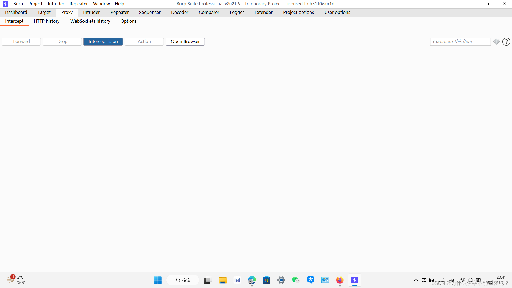Open the highlight color picker next to comment field

tap(496, 41)
